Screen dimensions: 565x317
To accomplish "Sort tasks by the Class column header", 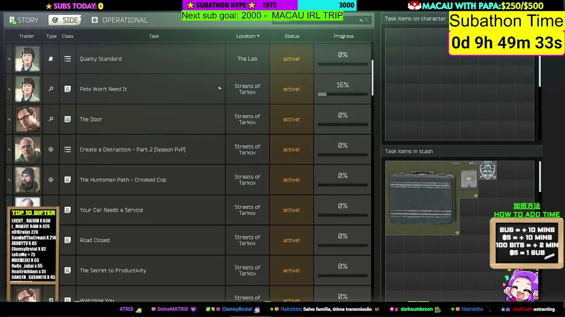I will coord(68,36).
